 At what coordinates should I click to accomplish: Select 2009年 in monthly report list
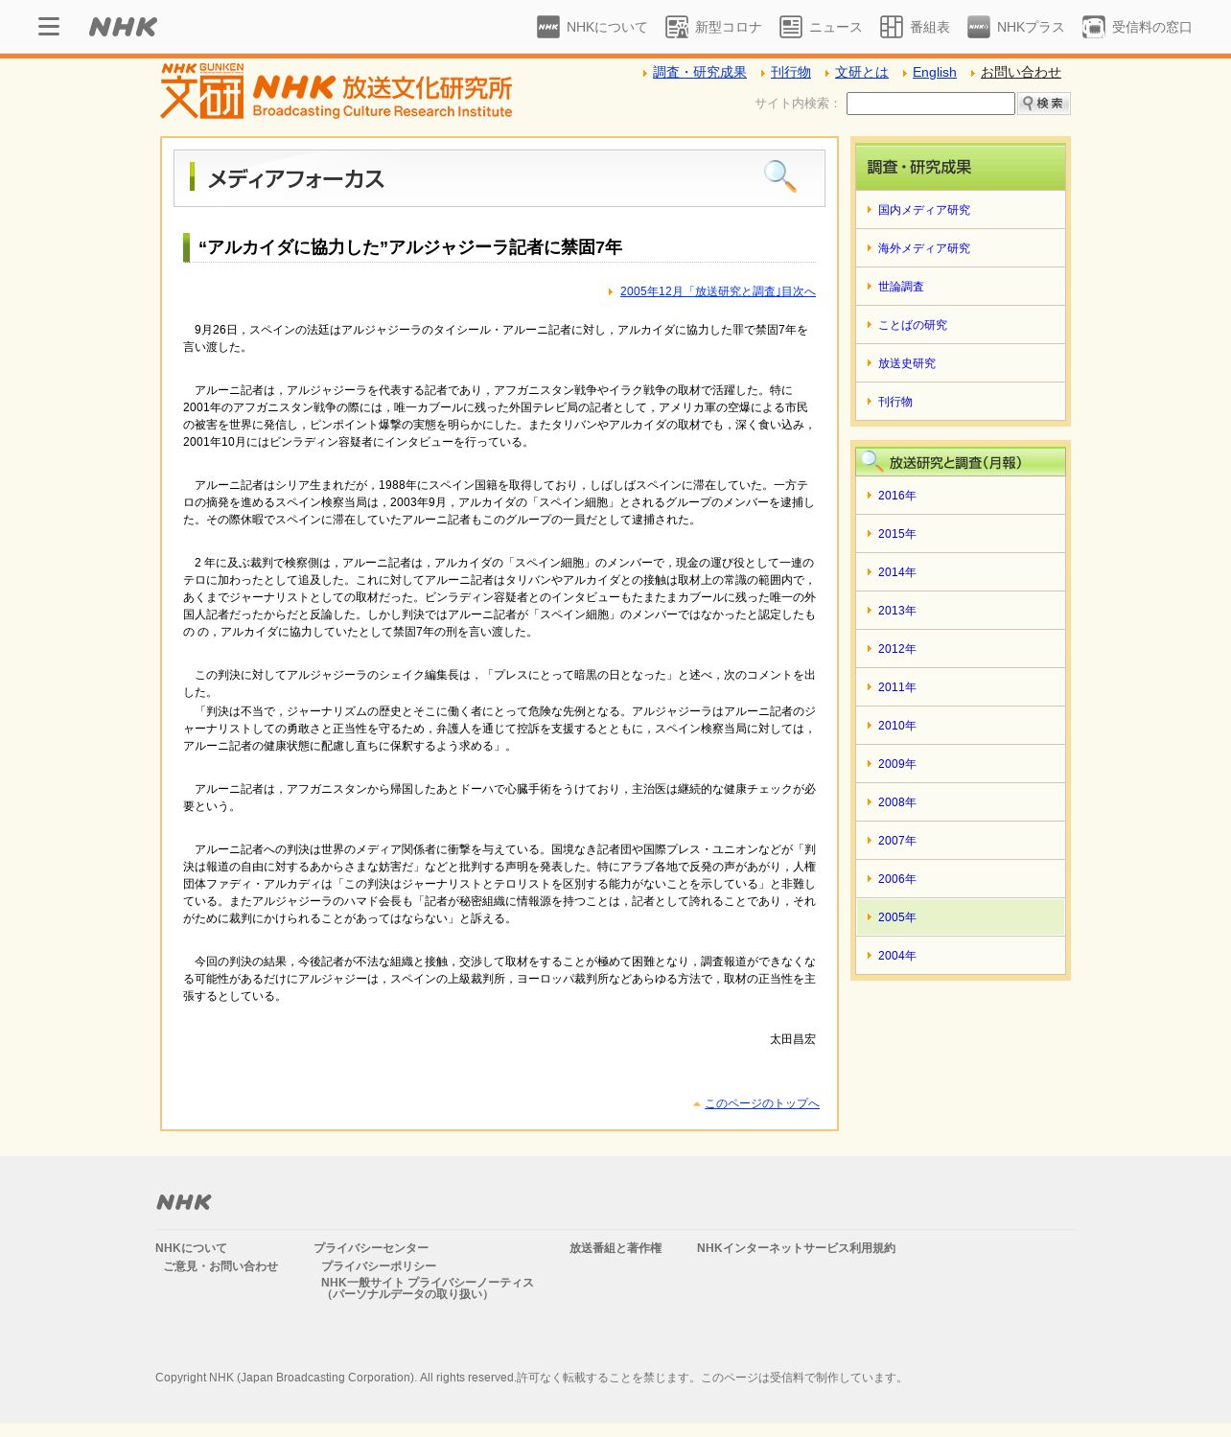point(961,764)
